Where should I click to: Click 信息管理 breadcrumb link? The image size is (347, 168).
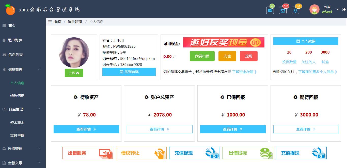pyautogui.click(x=75, y=22)
